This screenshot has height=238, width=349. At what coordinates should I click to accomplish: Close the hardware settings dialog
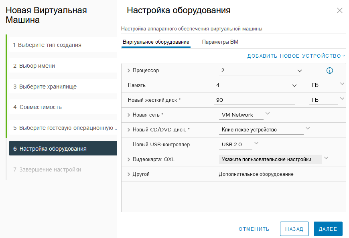[339, 10]
